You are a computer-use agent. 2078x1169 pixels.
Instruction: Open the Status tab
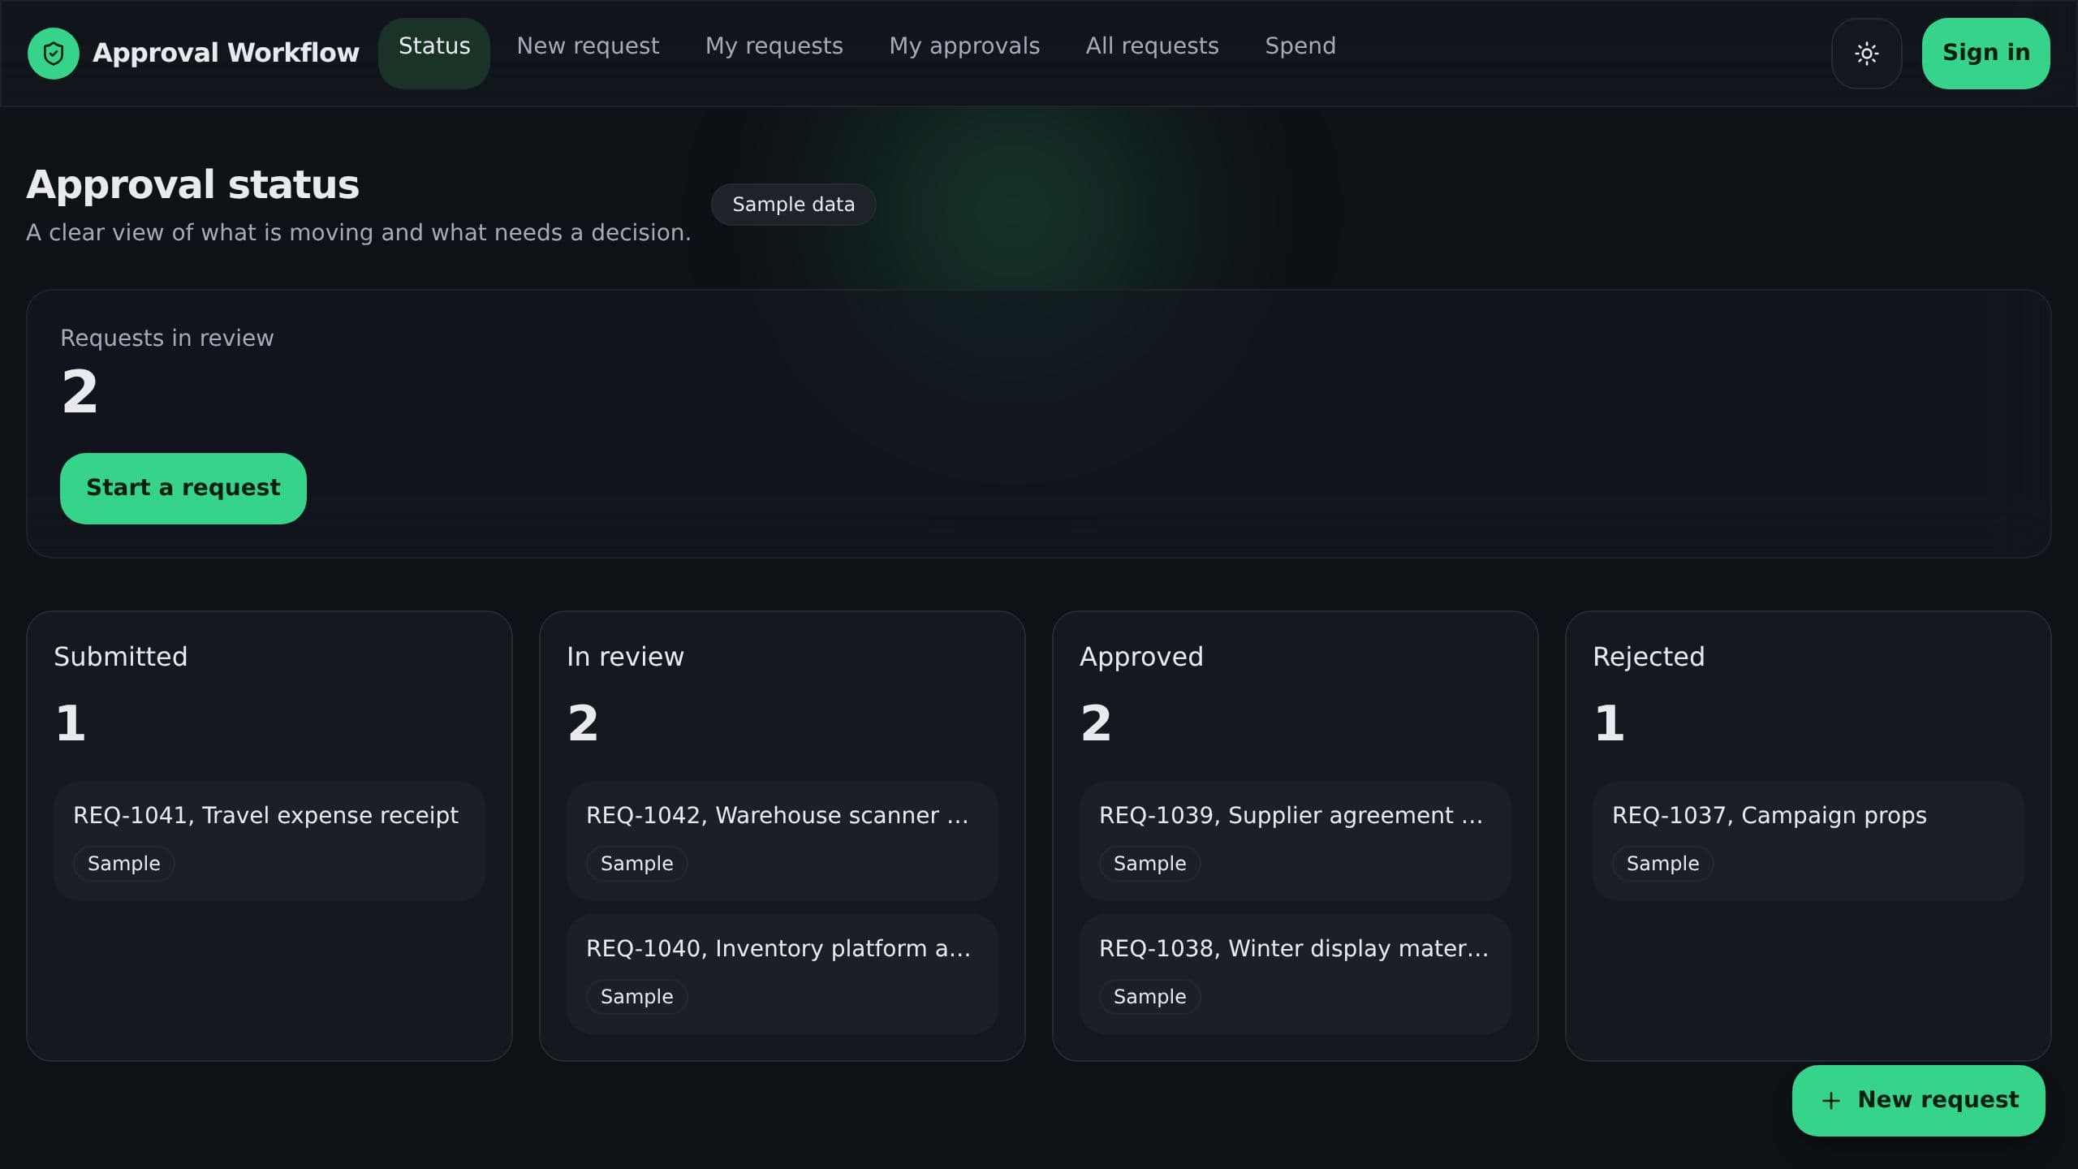434,54
